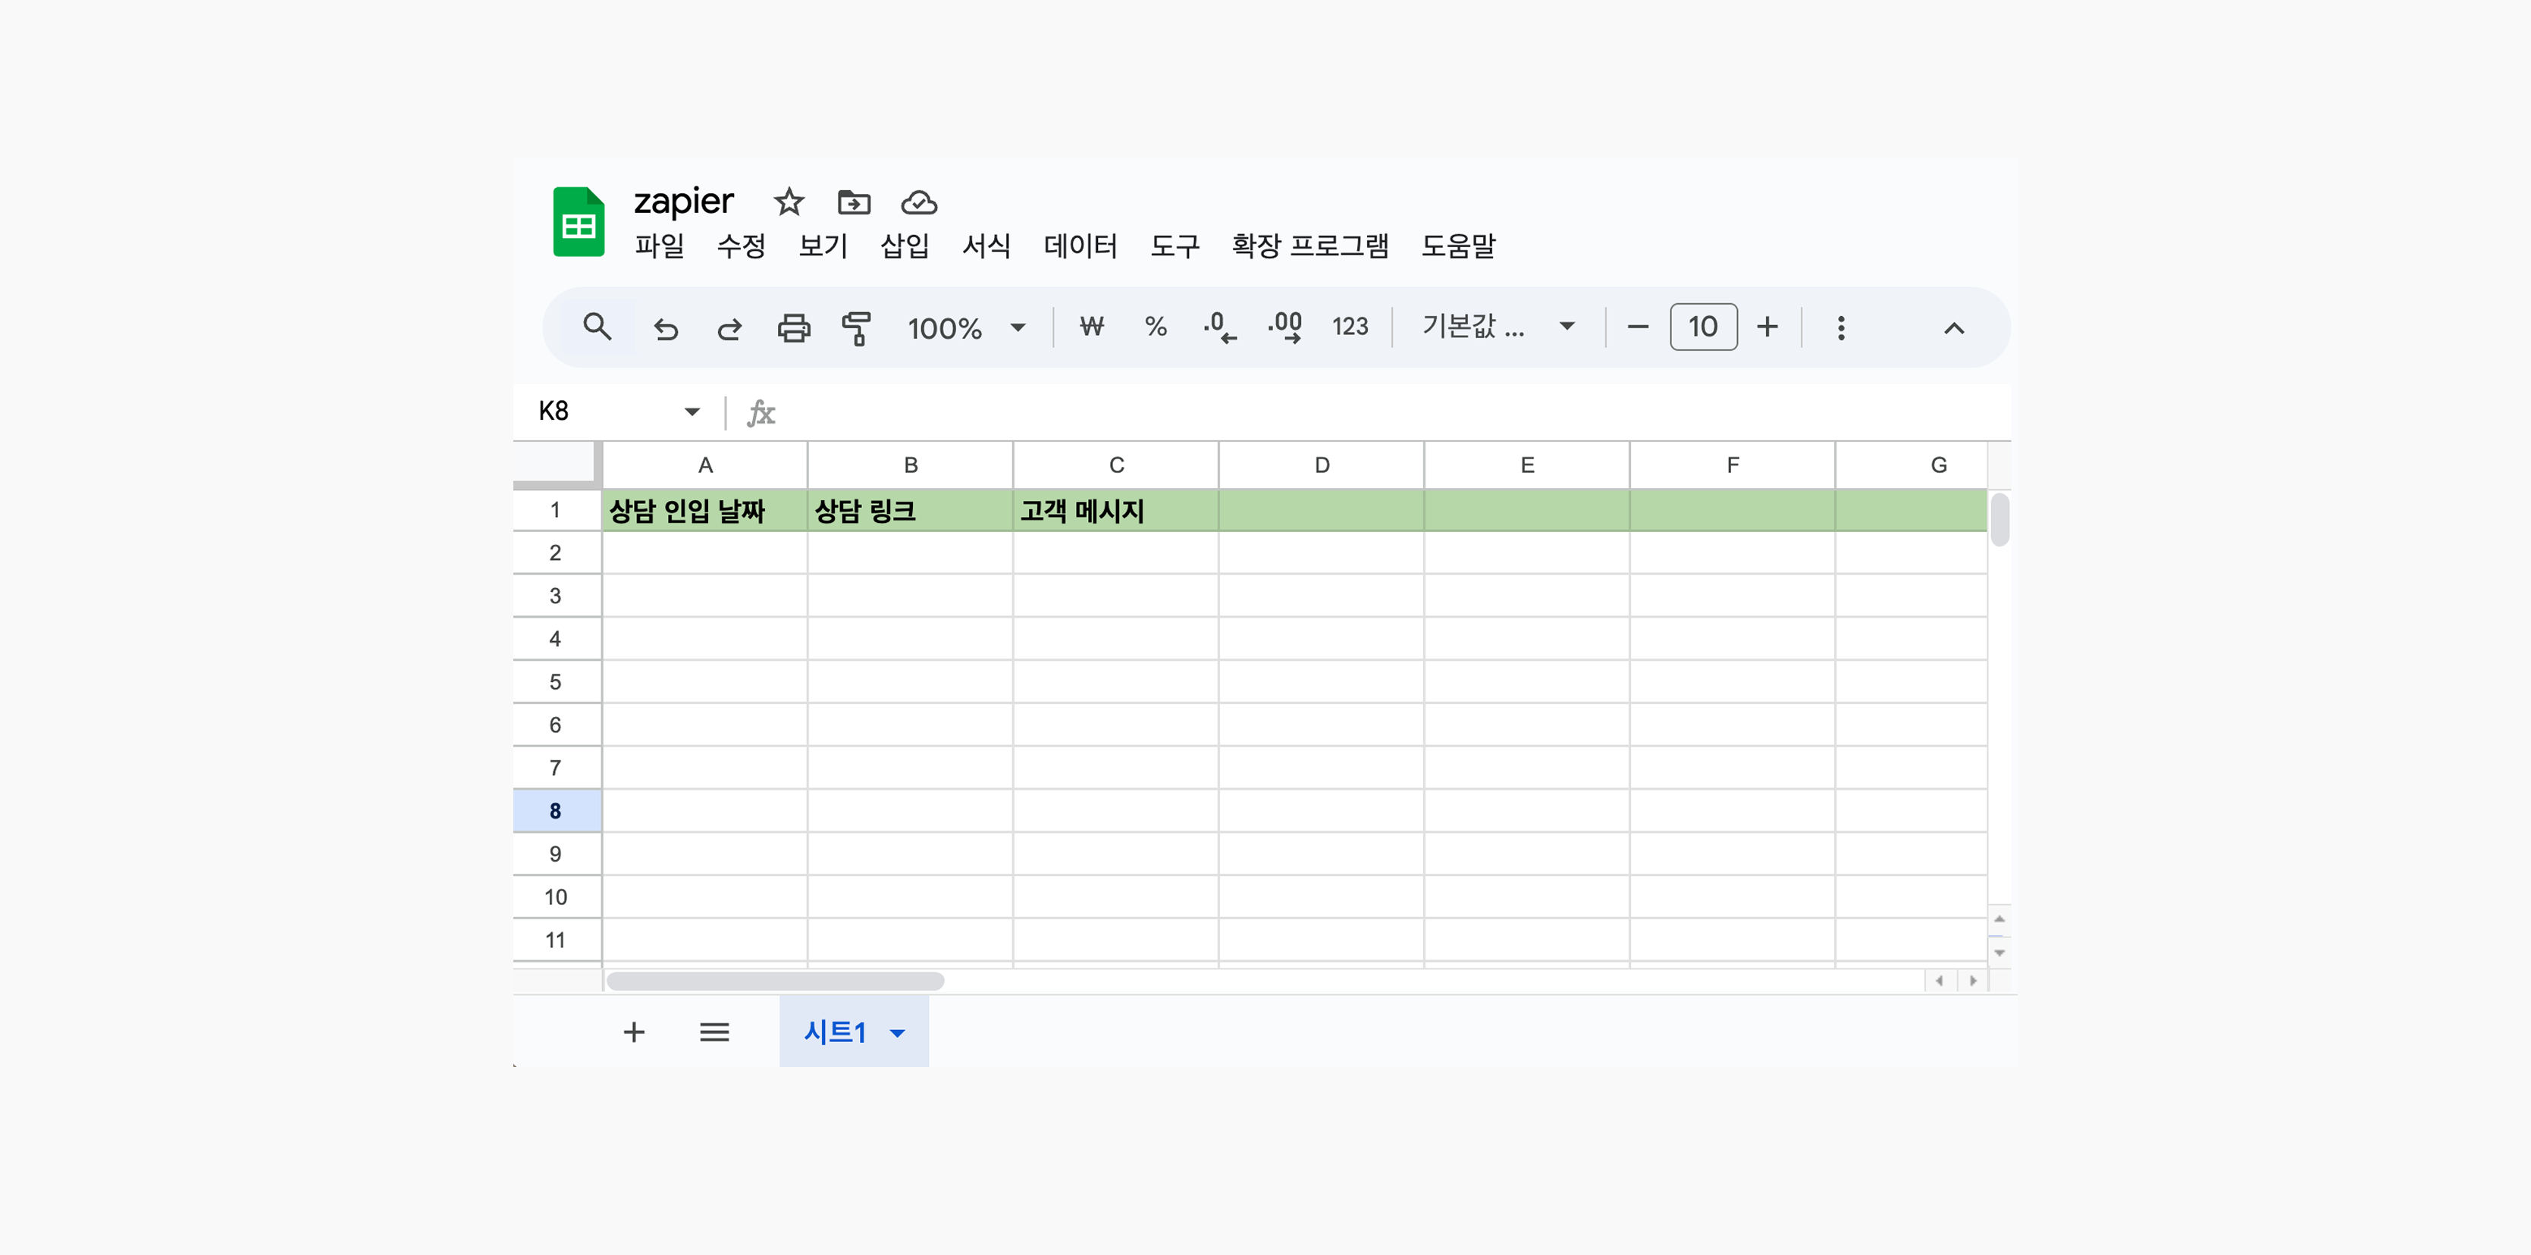This screenshot has height=1255, width=2531.
Task: Click the move to folder icon
Action: [853, 202]
